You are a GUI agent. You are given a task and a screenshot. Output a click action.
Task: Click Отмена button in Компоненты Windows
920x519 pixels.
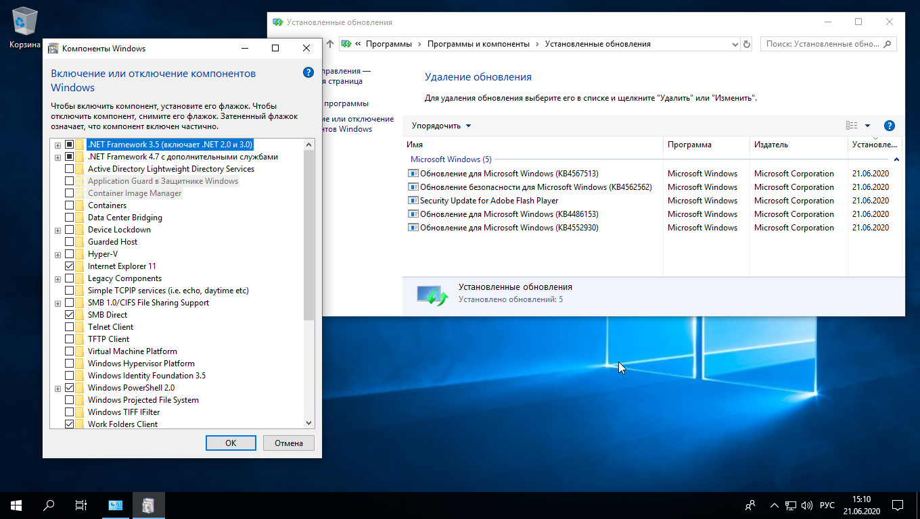pyautogui.click(x=289, y=443)
